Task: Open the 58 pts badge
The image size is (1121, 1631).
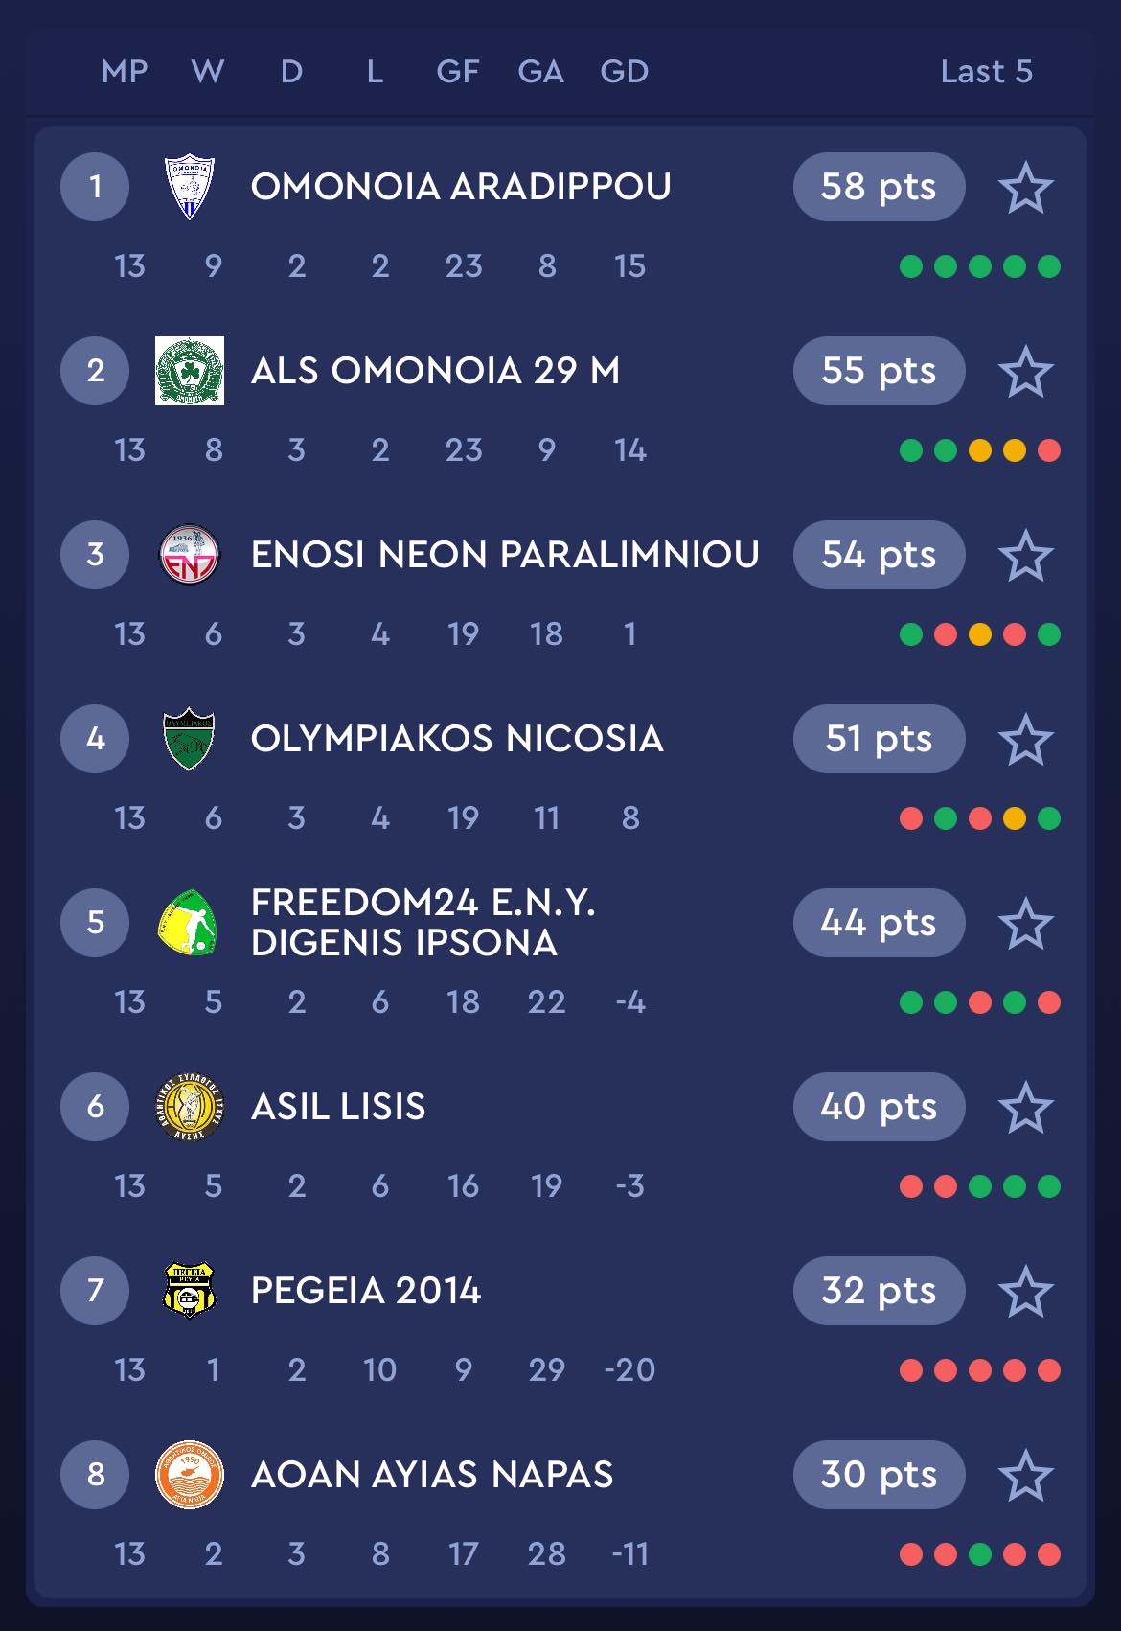Action: point(879,187)
